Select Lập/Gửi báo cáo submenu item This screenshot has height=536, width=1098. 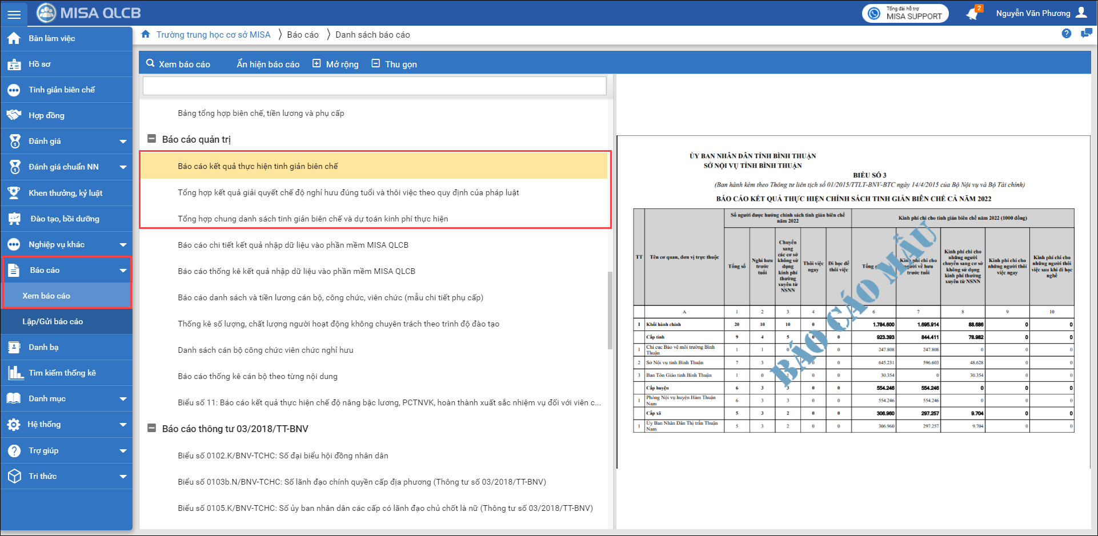[53, 321]
